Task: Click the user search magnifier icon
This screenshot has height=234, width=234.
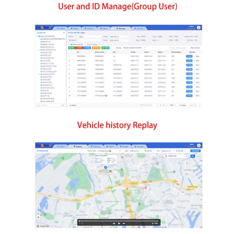Action: 63,105
